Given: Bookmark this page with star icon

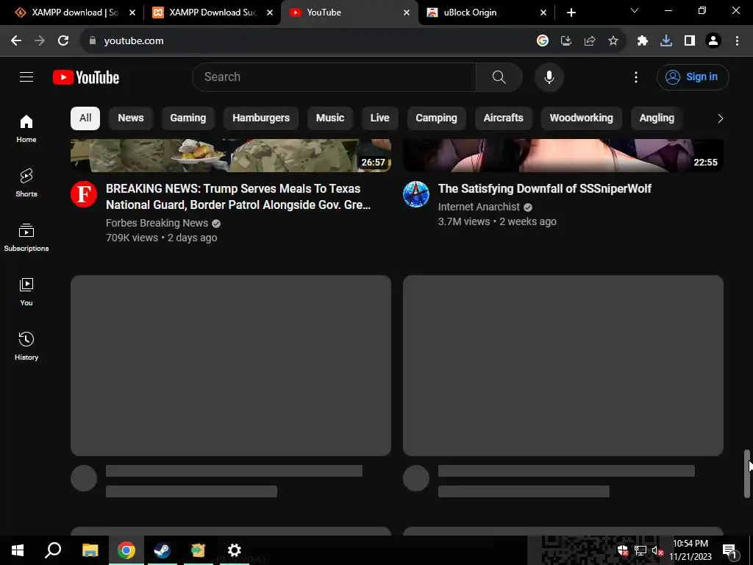Looking at the screenshot, I should pos(613,41).
